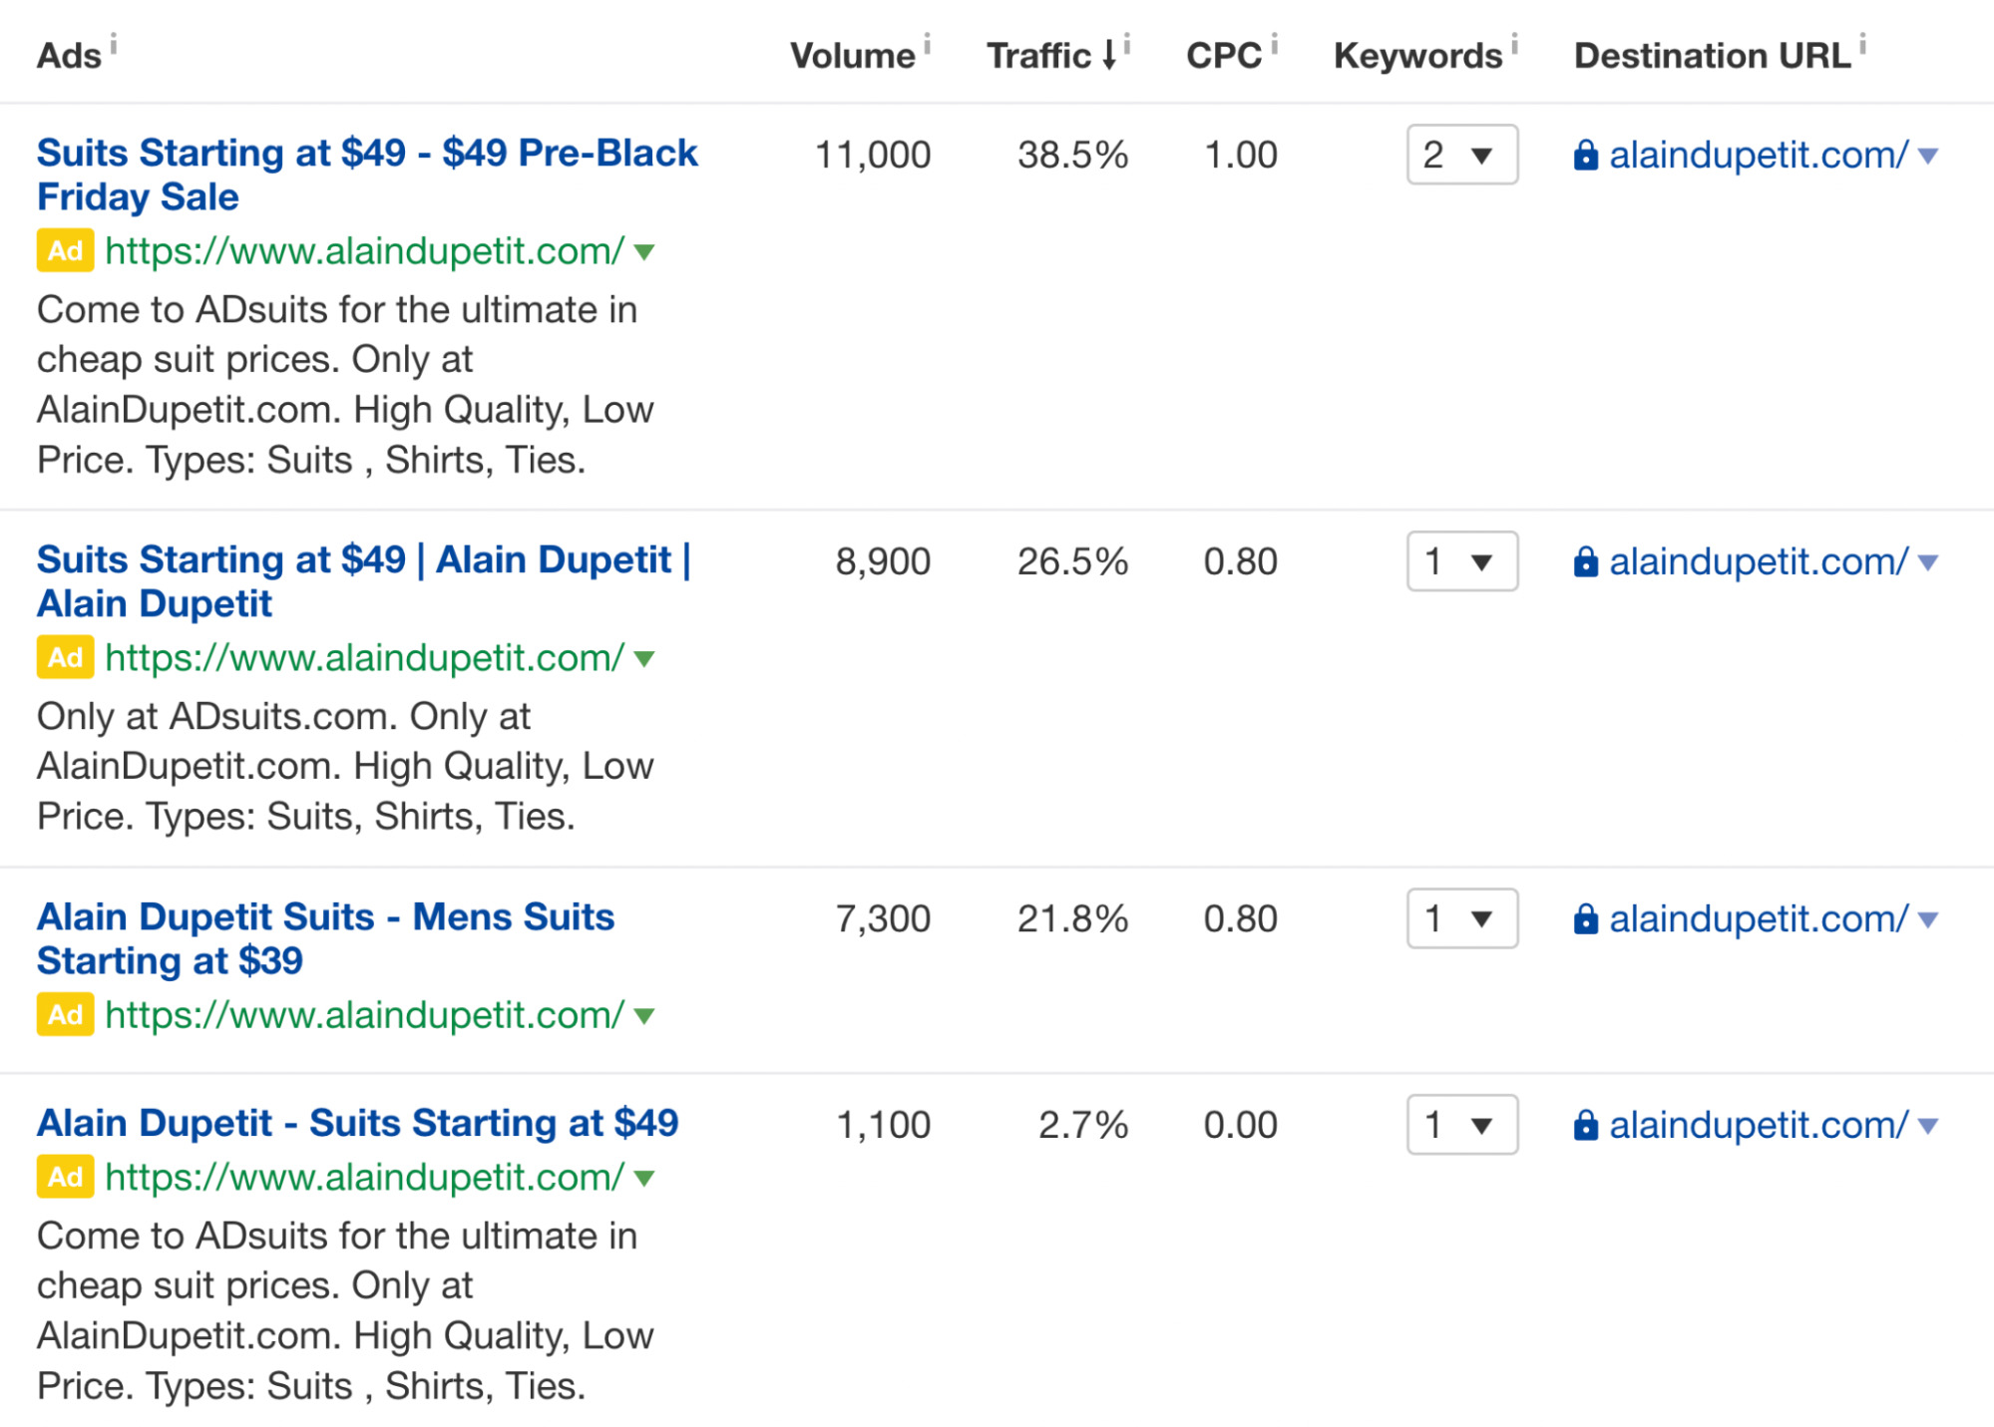Open the destination URL dropdown on the second row
Screen dimensions: 1994x1427
coord(1927,561)
